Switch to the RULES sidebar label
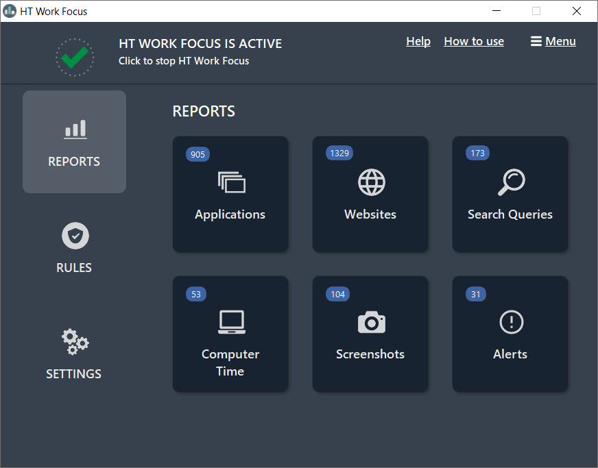Screen dimensions: 598x468 74,268
